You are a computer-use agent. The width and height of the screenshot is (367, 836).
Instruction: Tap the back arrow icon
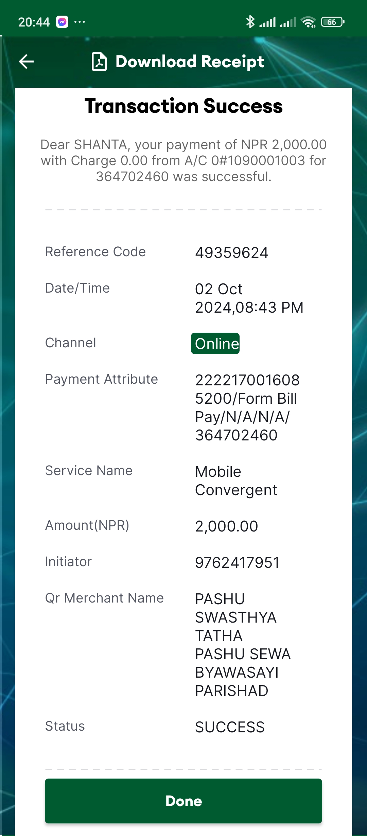[x=26, y=62]
